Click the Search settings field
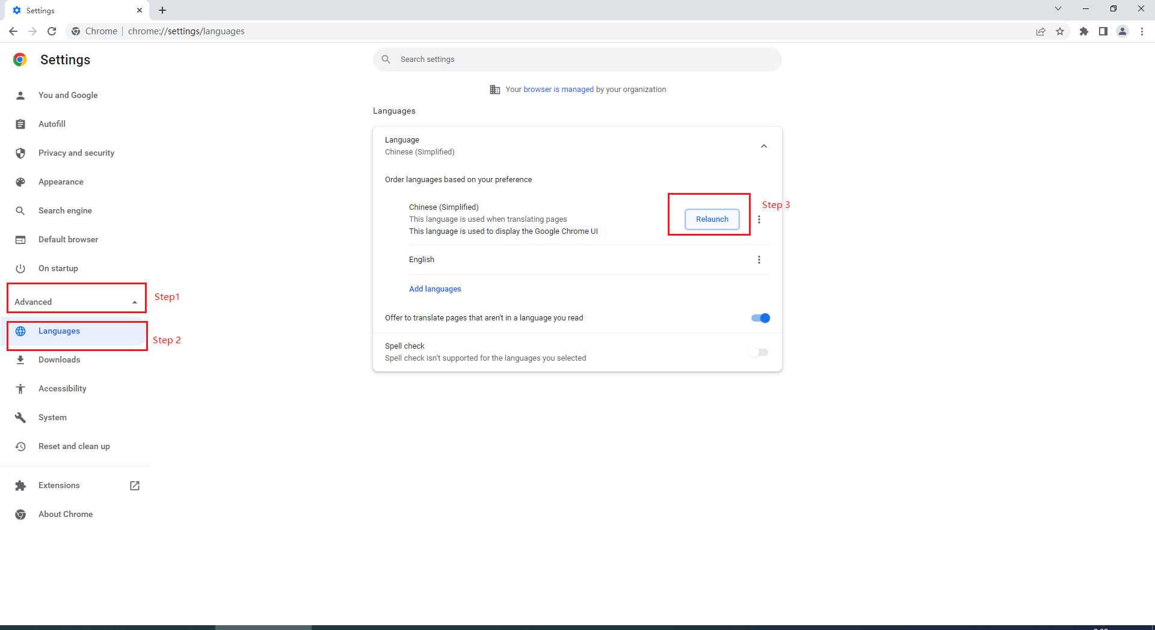The width and height of the screenshot is (1155, 630). 577,60
